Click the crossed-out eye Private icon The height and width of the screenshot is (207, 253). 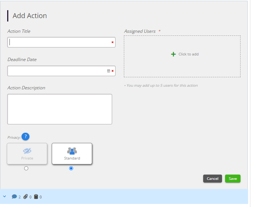pos(27,150)
